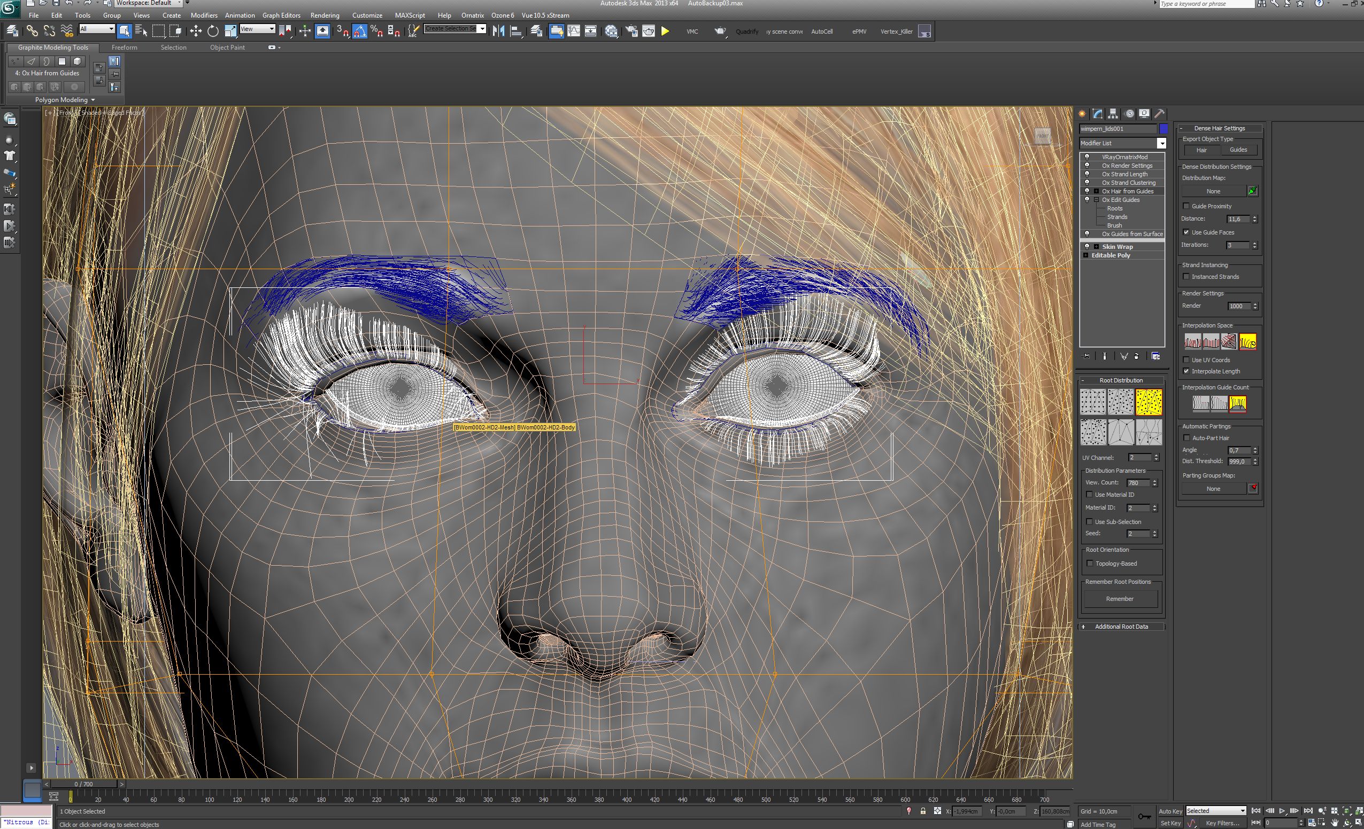Click the Remember root positions button

[x=1120, y=599]
